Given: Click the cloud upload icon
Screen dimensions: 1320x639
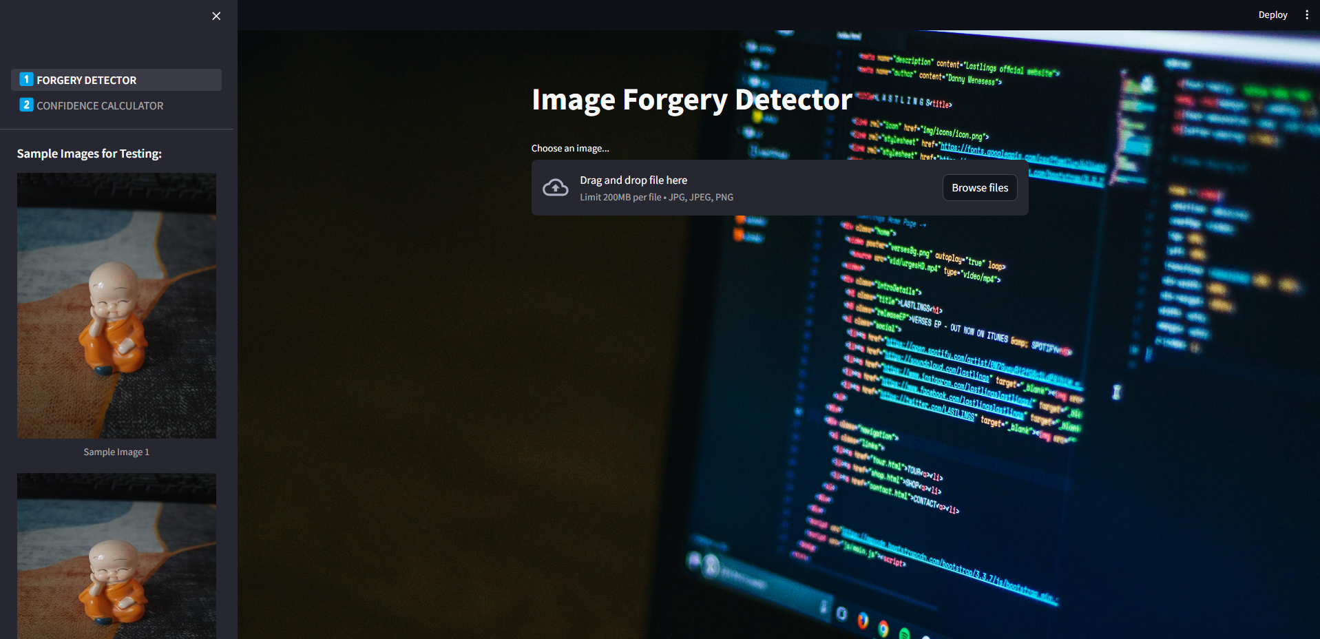Looking at the screenshot, I should pyautogui.click(x=556, y=187).
